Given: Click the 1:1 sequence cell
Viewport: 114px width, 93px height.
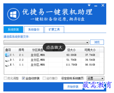Looking at the screenshot, I should [21, 65].
